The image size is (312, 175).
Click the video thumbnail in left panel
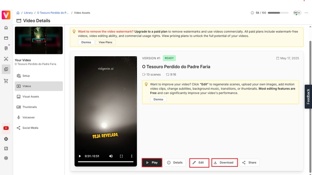point(39,40)
